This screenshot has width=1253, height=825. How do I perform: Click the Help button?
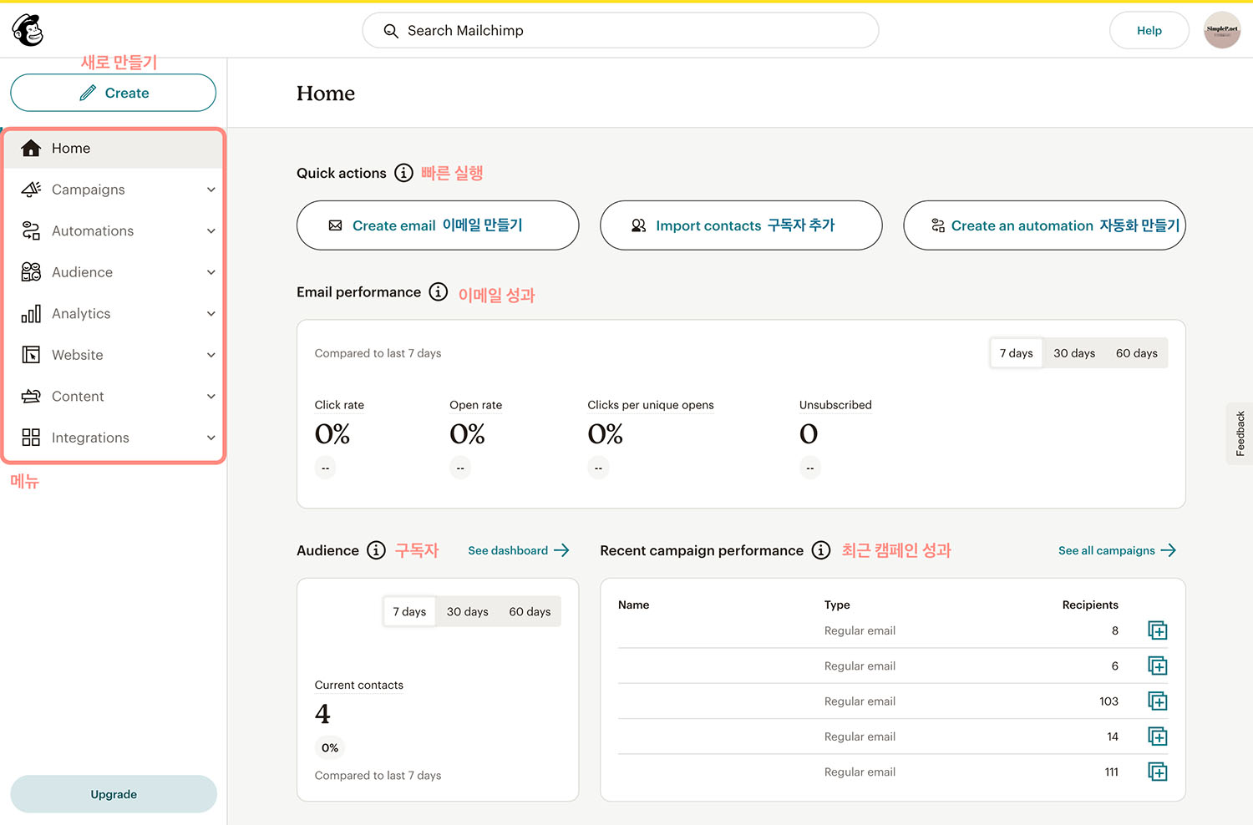pyautogui.click(x=1149, y=31)
